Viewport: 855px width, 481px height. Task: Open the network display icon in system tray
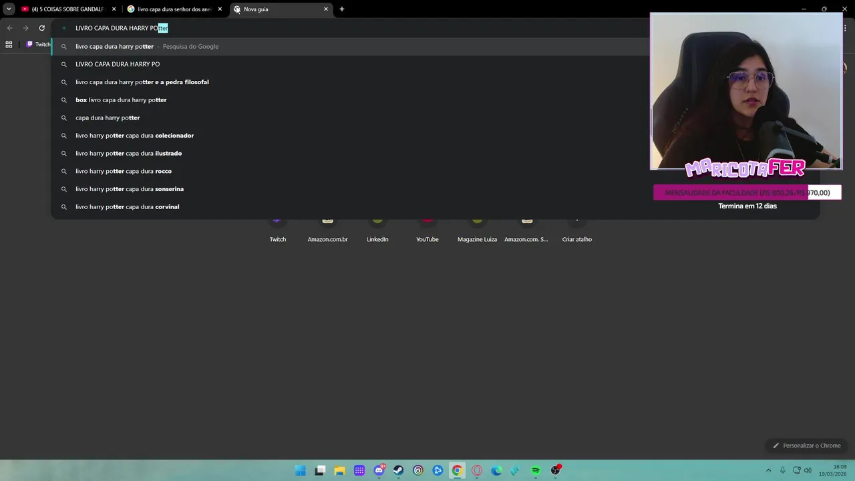pyautogui.click(x=797, y=470)
